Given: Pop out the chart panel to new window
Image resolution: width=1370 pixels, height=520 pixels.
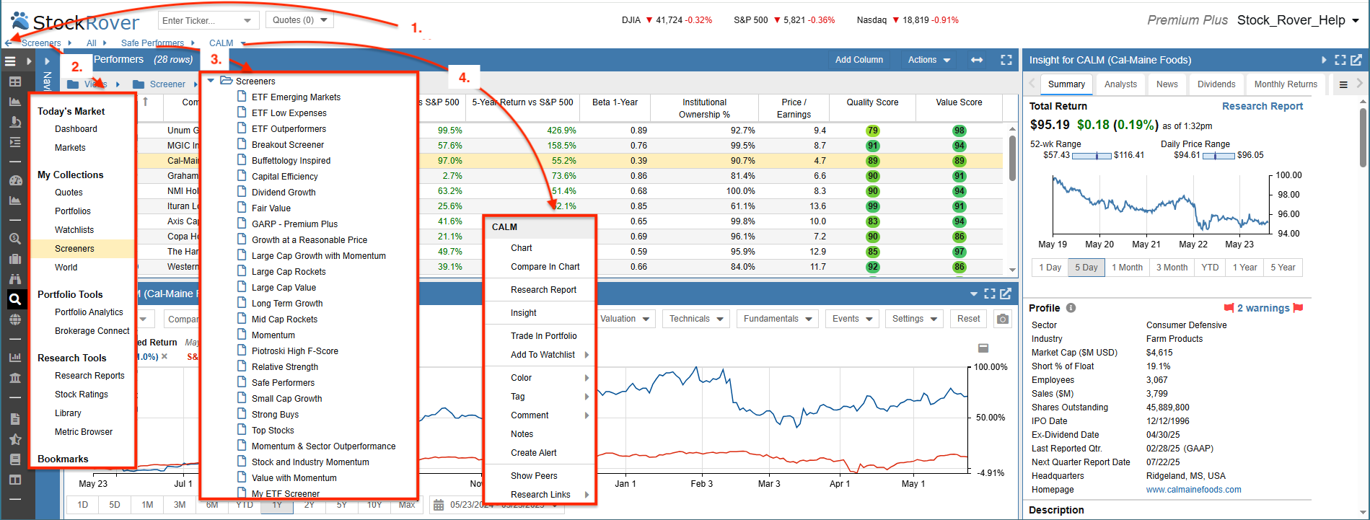Looking at the screenshot, I should [1006, 294].
